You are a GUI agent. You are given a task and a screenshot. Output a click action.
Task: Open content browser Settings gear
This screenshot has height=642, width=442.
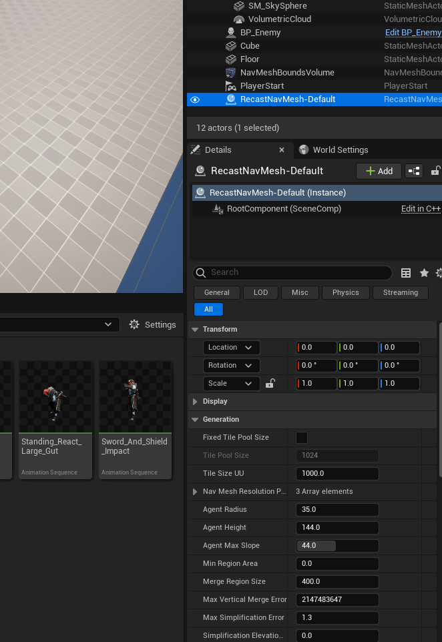coord(134,325)
